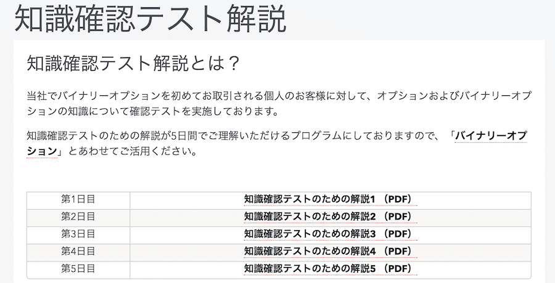
Task: Open 知識確認テストのための解説3 PDF link
Action: (331, 234)
